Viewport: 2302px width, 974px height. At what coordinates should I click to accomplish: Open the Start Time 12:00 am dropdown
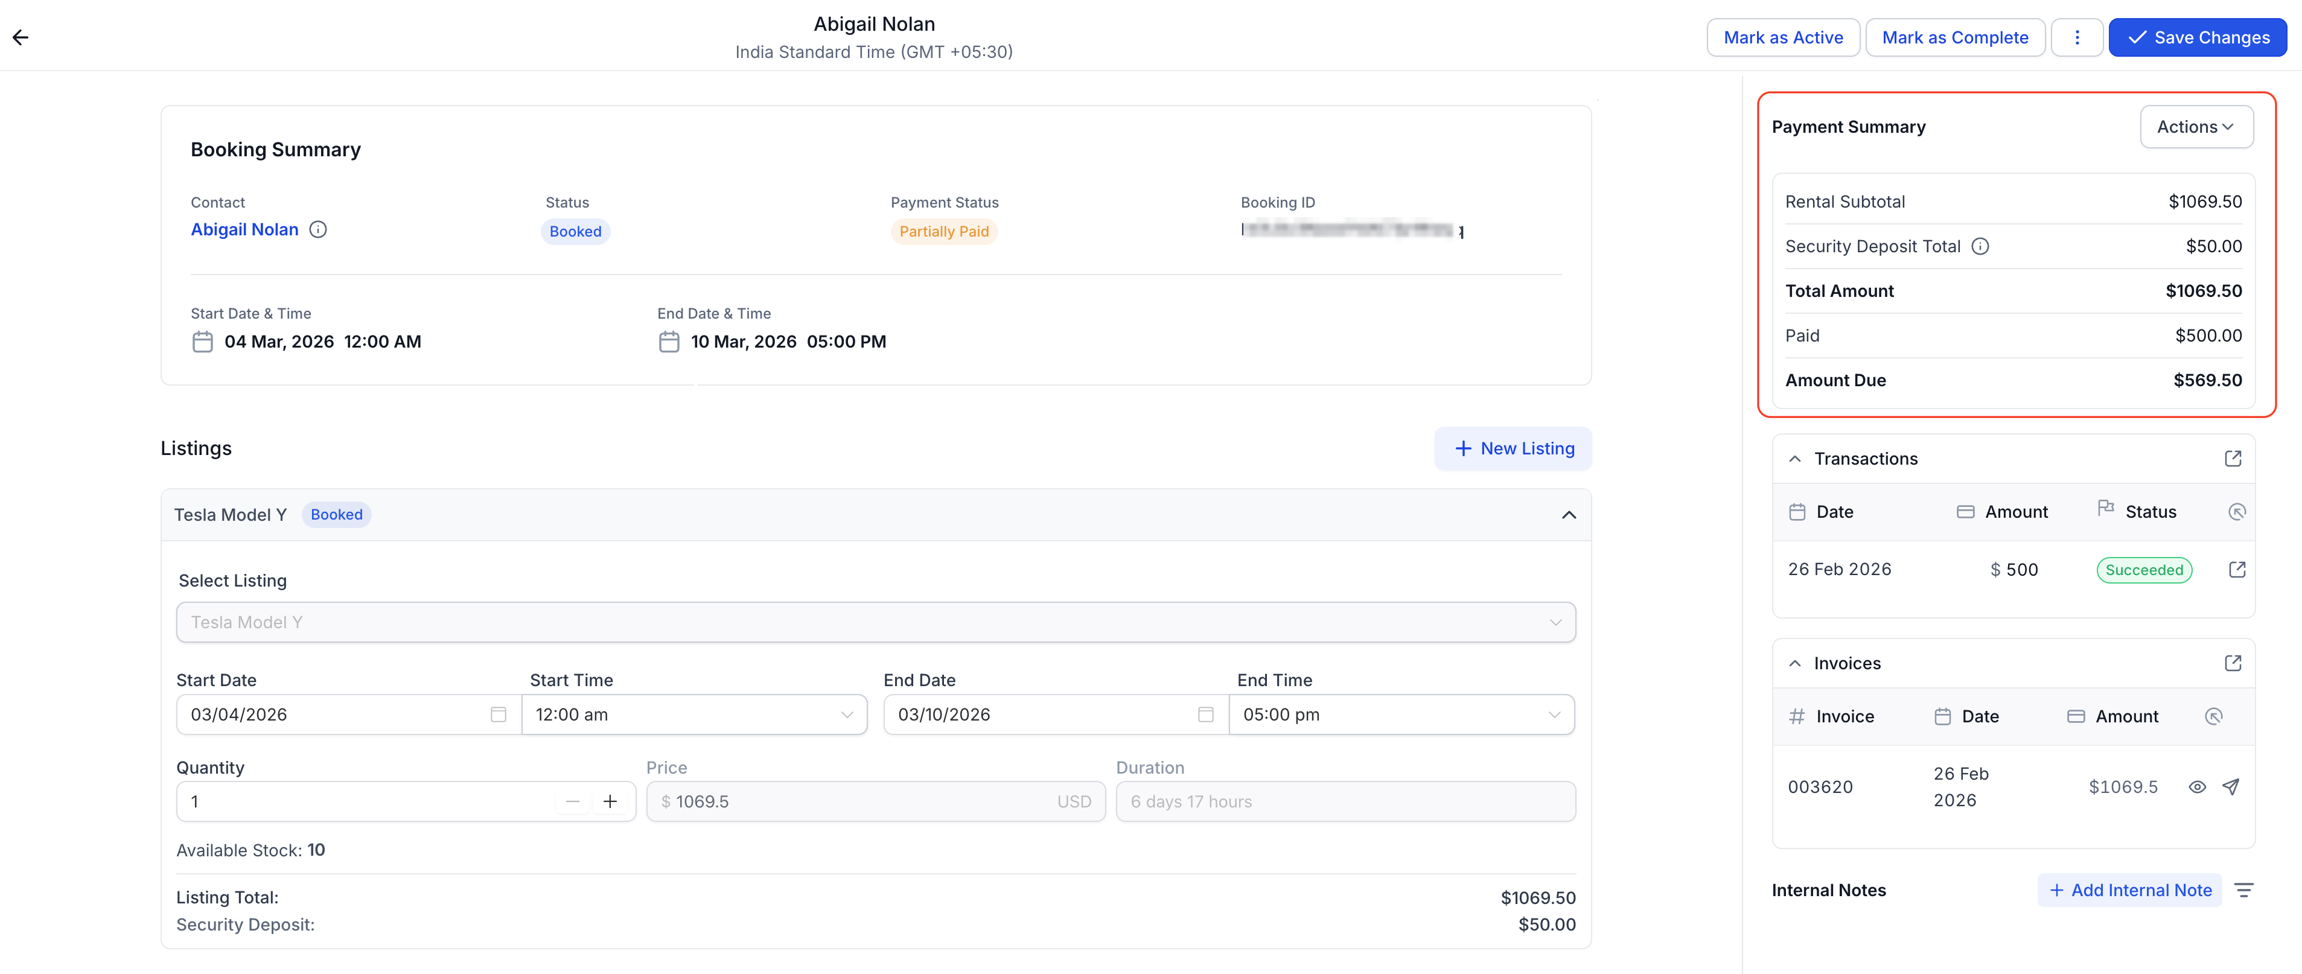(x=694, y=715)
